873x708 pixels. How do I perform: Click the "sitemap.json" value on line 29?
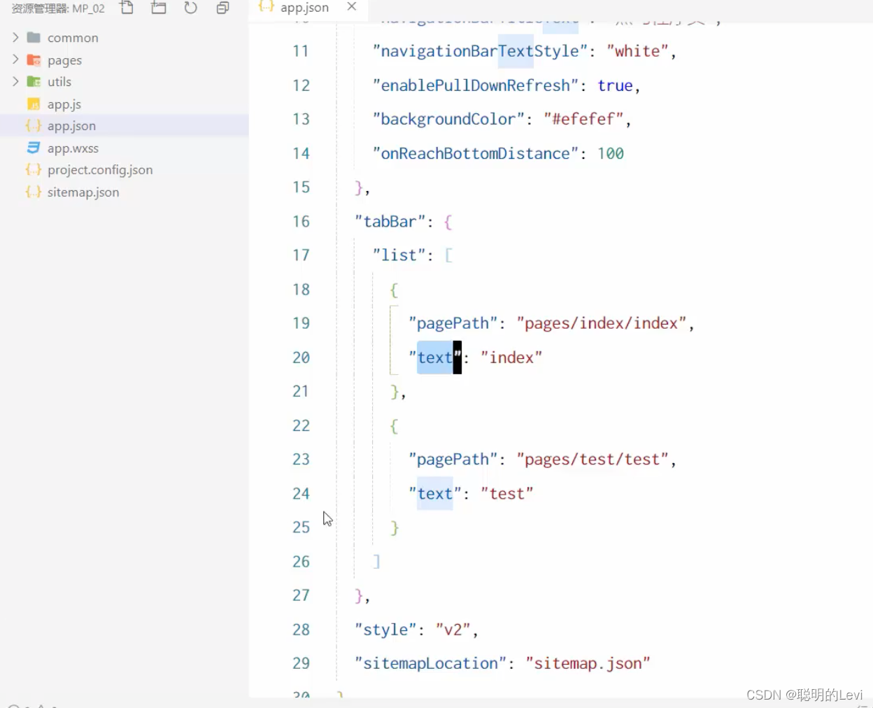click(x=588, y=663)
